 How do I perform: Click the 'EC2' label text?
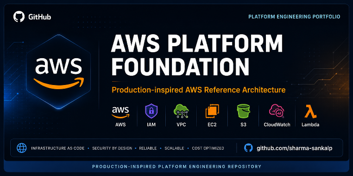tap(212, 125)
